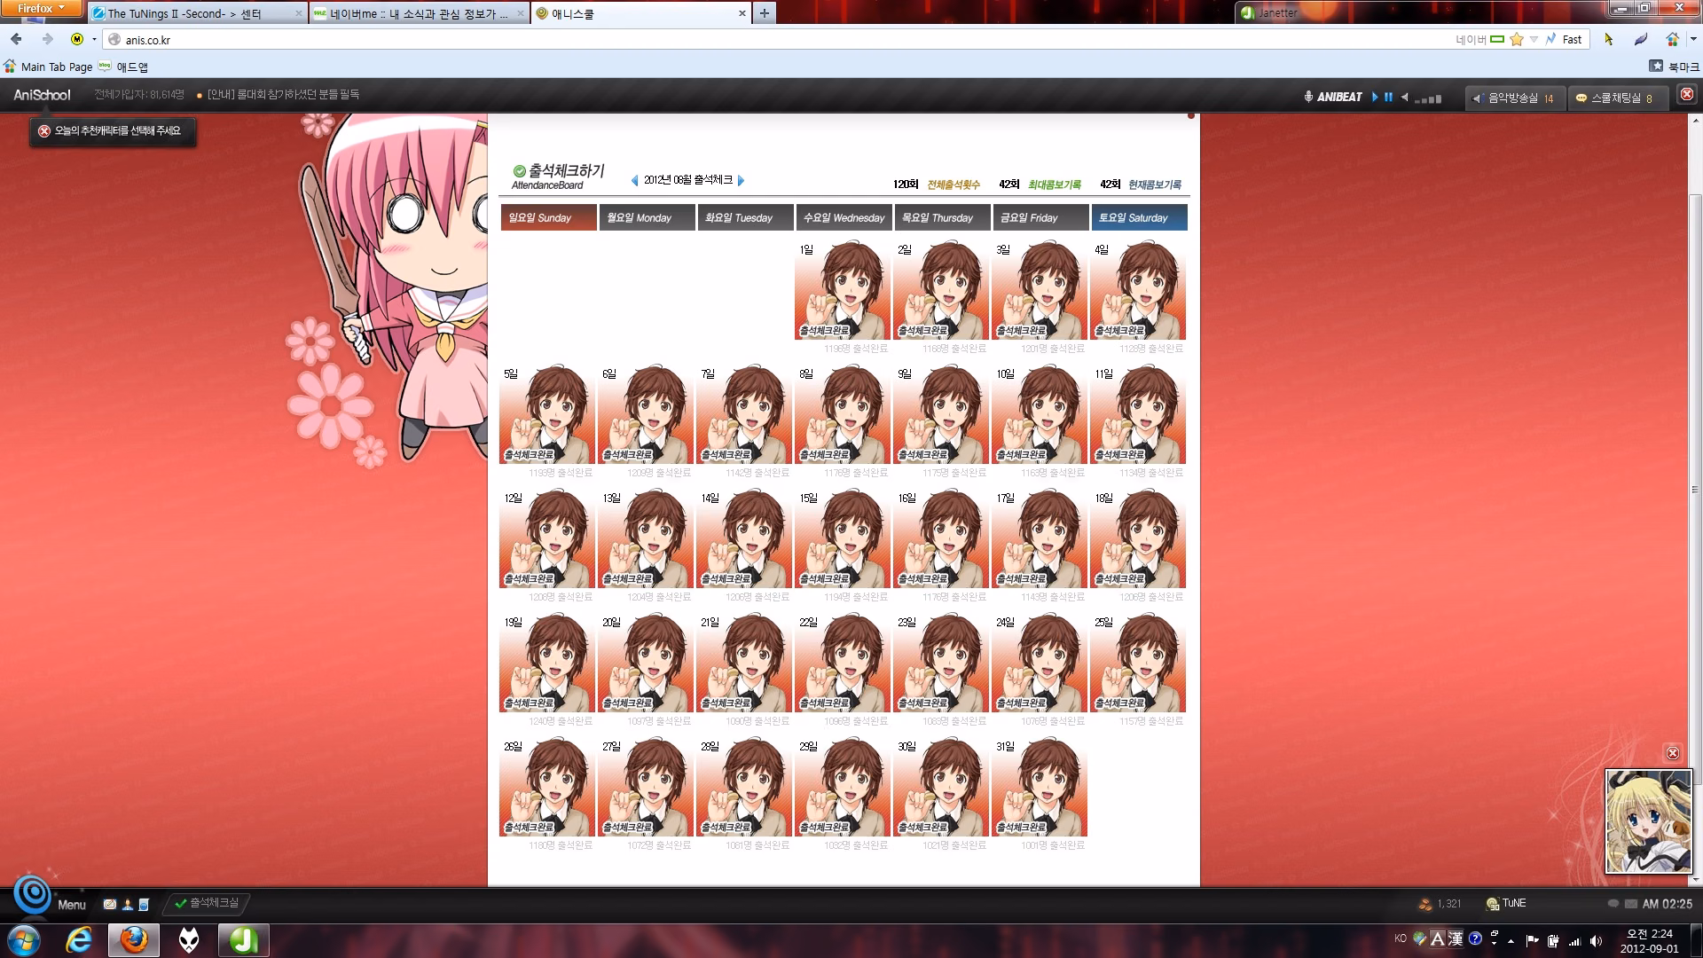This screenshot has height=958, width=1703.
Task: Bookmark this page with the star icon
Action: [1517, 39]
